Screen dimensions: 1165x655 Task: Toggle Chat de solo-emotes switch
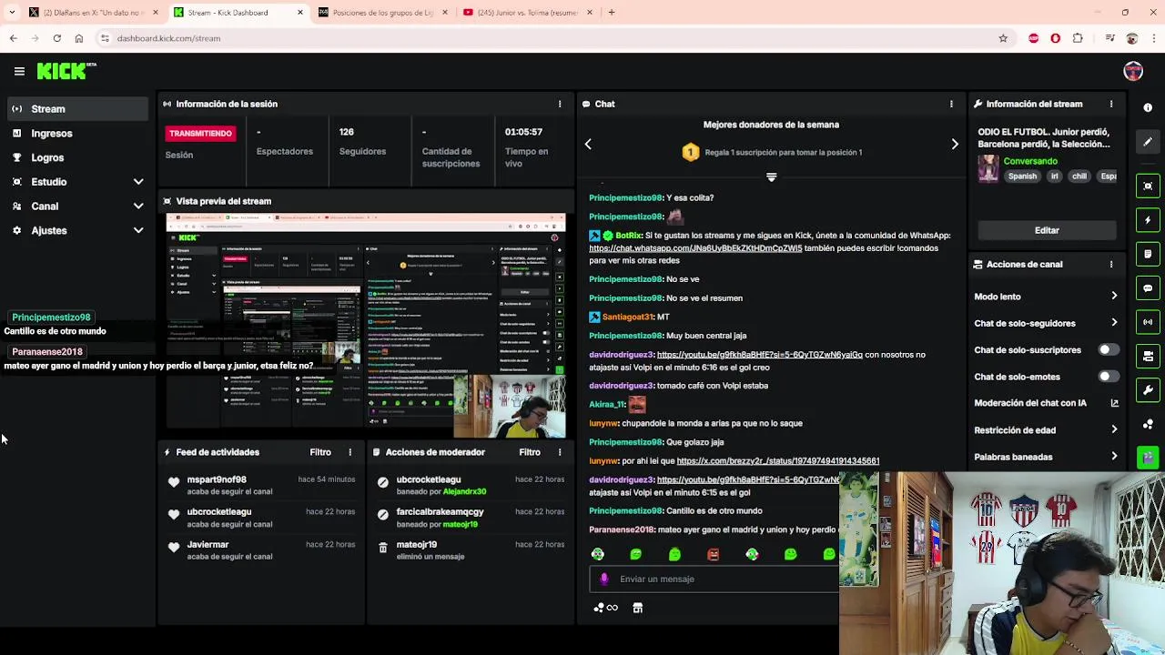point(1108,377)
